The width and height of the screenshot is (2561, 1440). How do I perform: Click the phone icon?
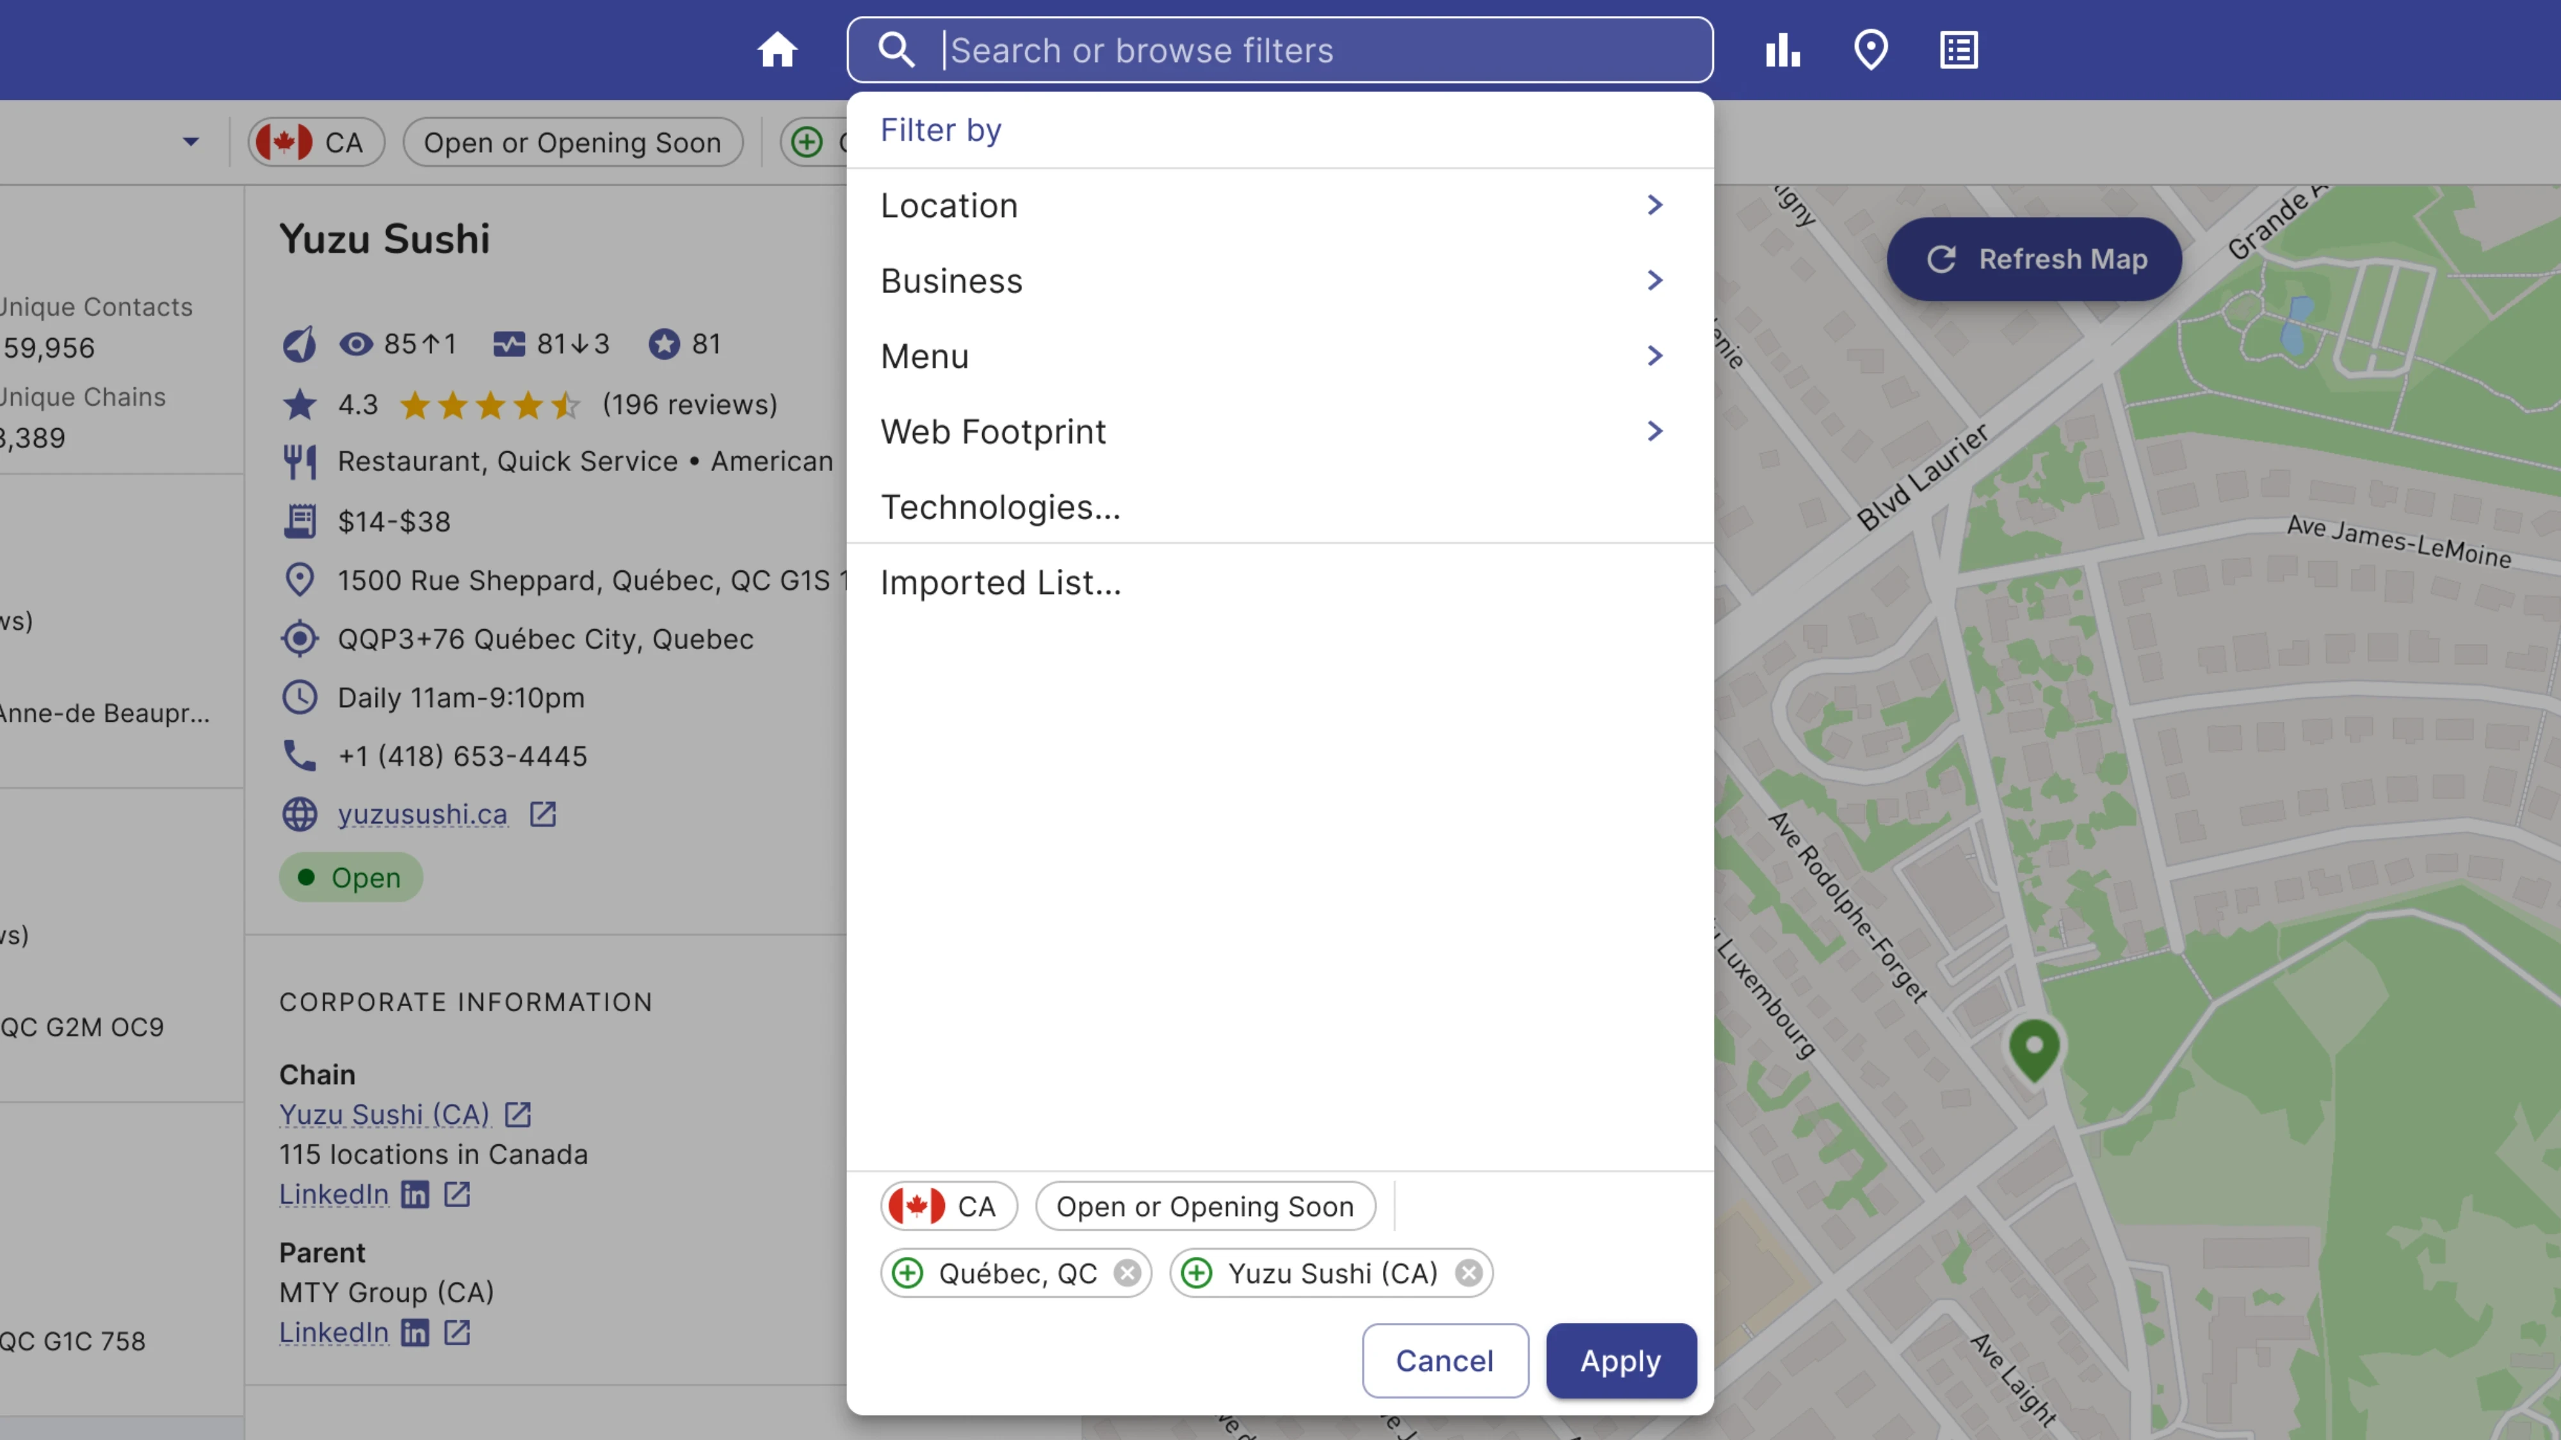[x=299, y=755]
